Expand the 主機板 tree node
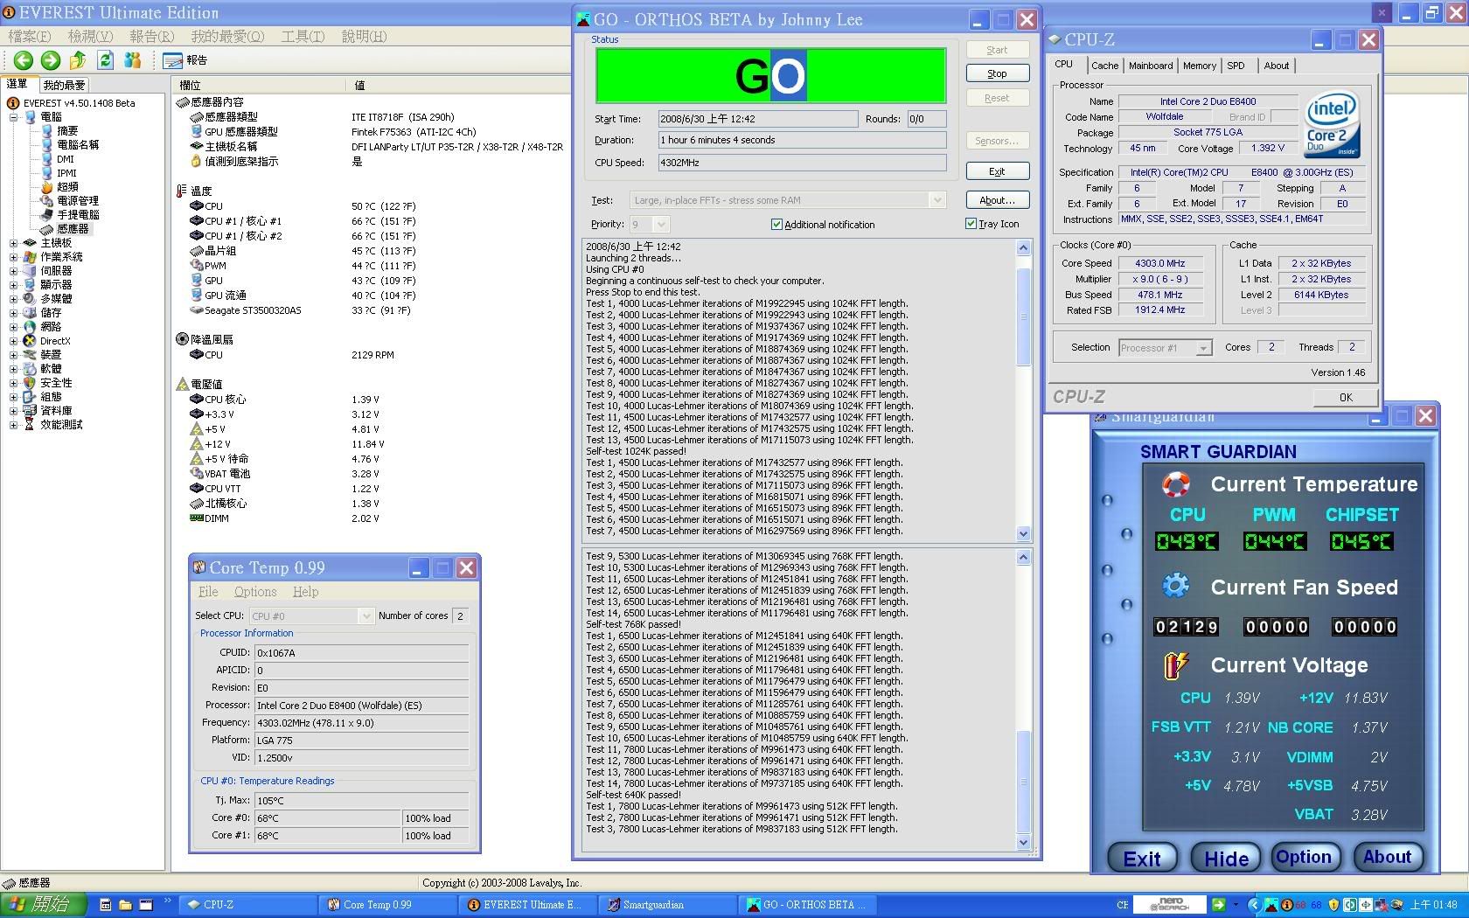The height and width of the screenshot is (918, 1469). pyautogui.click(x=13, y=243)
